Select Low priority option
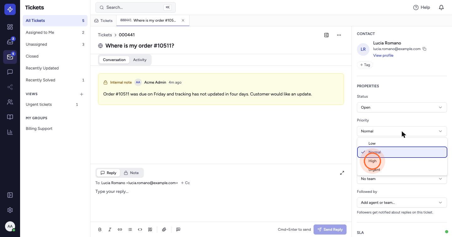The width and height of the screenshot is (452, 237). [x=402, y=143]
